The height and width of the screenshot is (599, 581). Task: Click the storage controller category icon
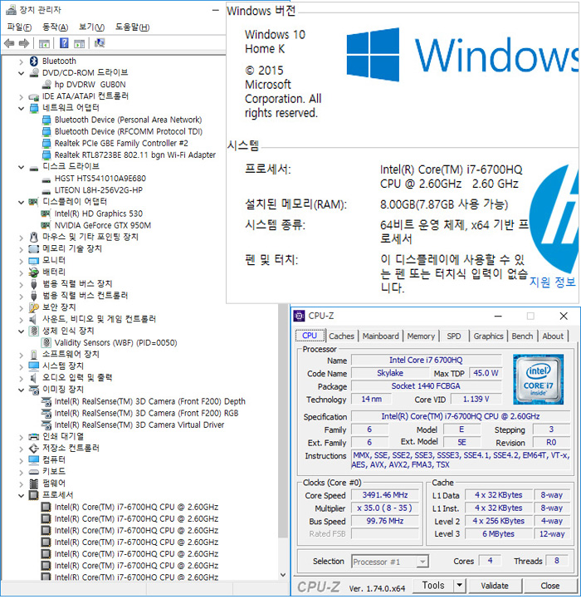point(33,449)
